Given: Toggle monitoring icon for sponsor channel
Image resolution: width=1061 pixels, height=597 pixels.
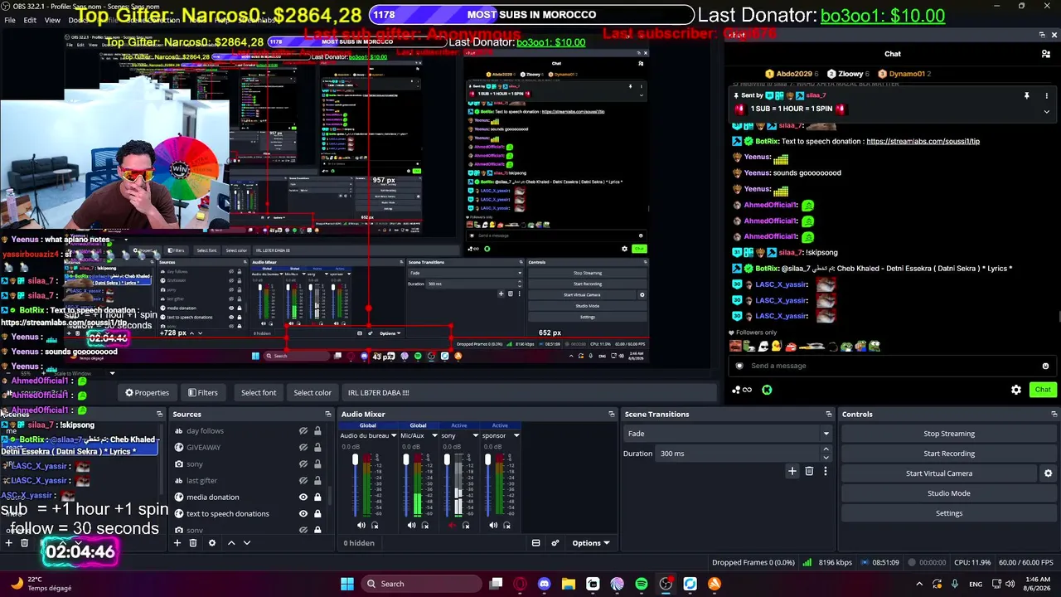Looking at the screenshot, I should point(507,525).
